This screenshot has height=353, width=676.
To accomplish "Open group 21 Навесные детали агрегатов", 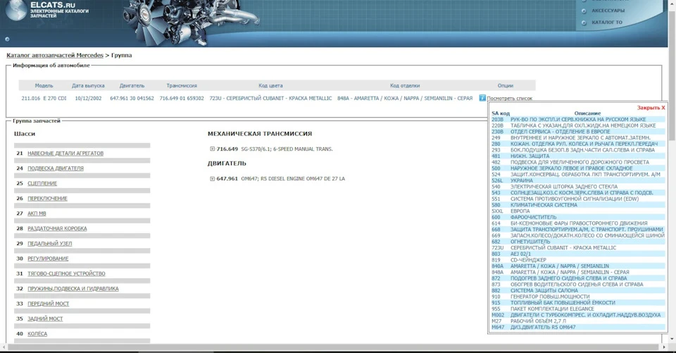I will (65, 153).
